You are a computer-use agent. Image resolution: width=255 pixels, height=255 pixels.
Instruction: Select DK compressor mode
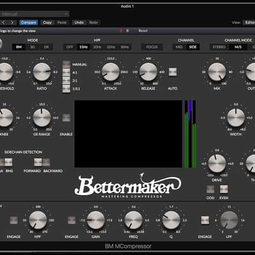[x=46, y=47]
